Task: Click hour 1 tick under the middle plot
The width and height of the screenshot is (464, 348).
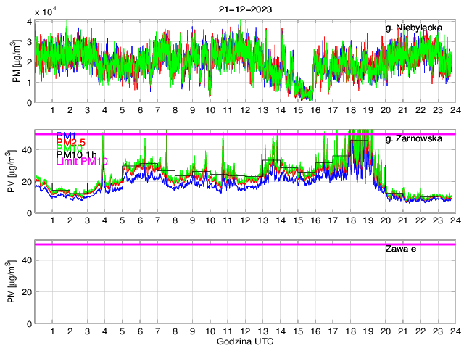Action: [52, 220]
